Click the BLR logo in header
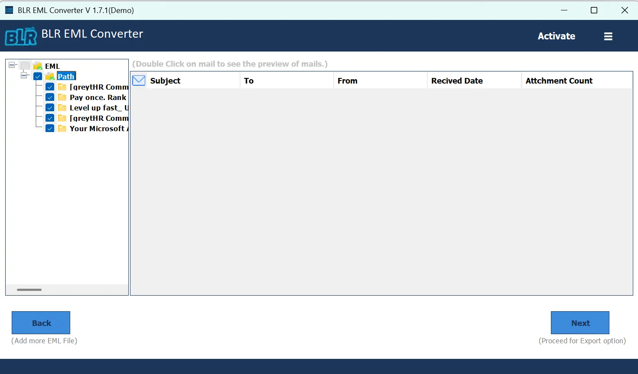Screen dimensions: 638x374 click(x=20, y=36)
